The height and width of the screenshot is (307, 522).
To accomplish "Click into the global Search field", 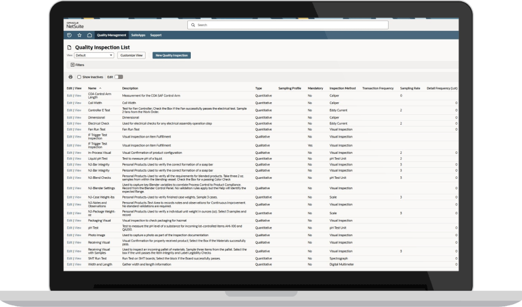I will click(288, 25).
